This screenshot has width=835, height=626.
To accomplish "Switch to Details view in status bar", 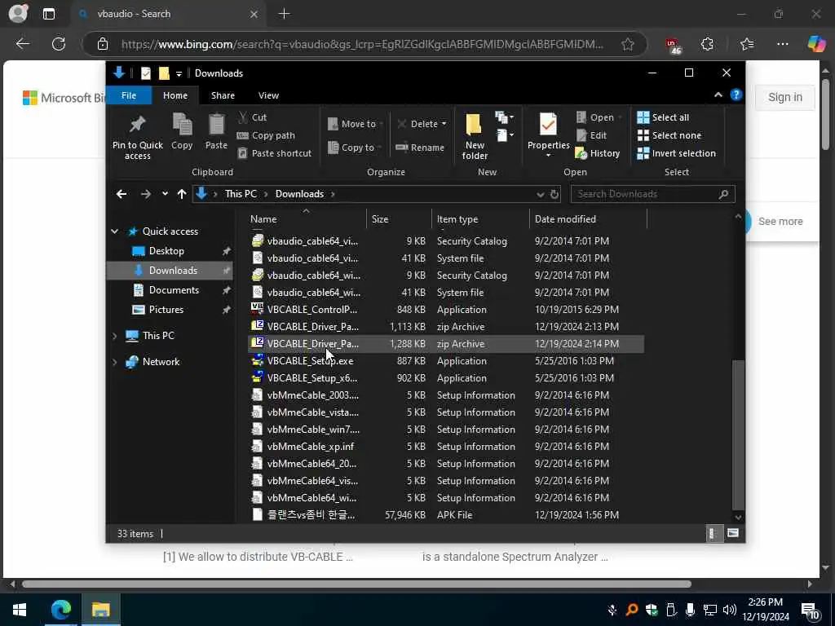I will [713, 533].
